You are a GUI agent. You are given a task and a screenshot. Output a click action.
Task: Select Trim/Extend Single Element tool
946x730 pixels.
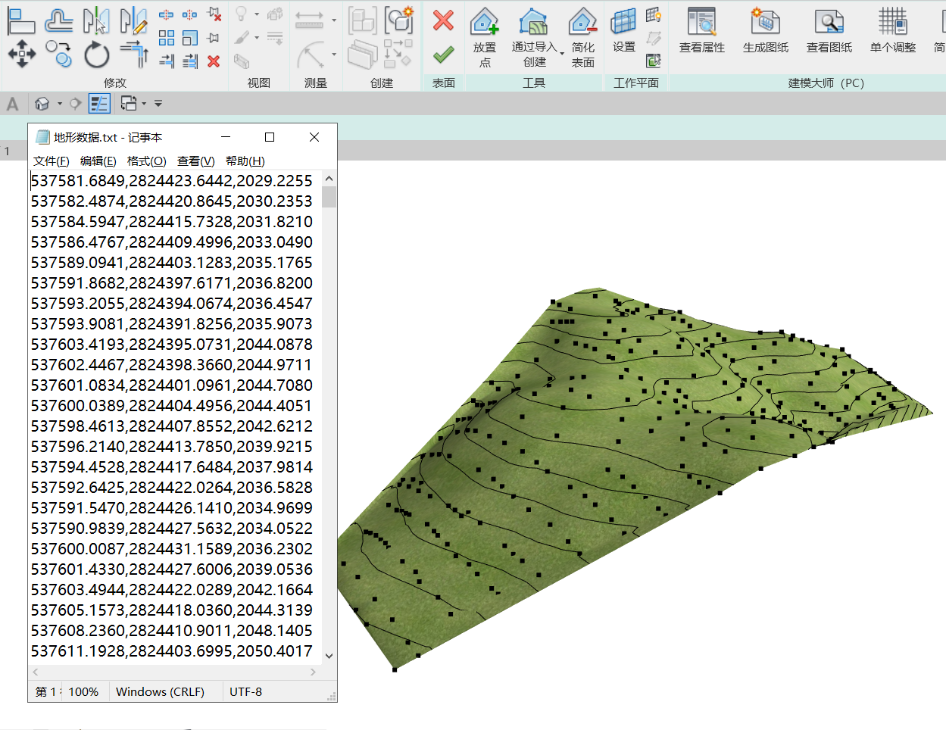[167, 61]
